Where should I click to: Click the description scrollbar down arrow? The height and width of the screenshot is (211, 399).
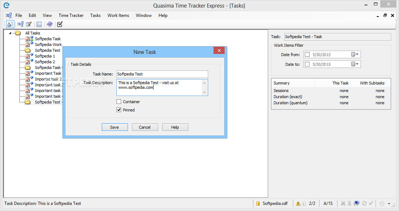pos(204,92)
